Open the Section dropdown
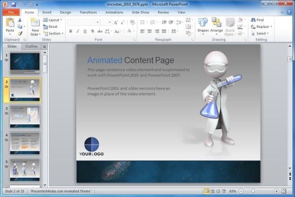Viewport: 295px width, 197px height. (x=53, y=34)
